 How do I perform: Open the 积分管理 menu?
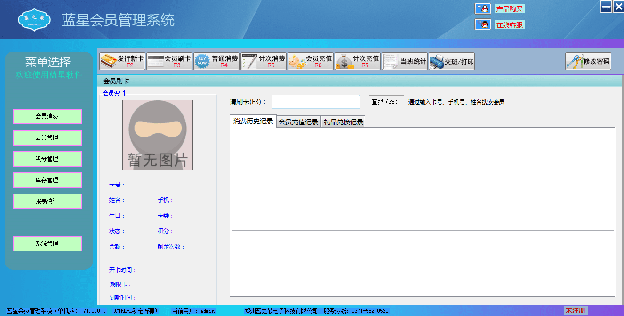tap(47, 159)
